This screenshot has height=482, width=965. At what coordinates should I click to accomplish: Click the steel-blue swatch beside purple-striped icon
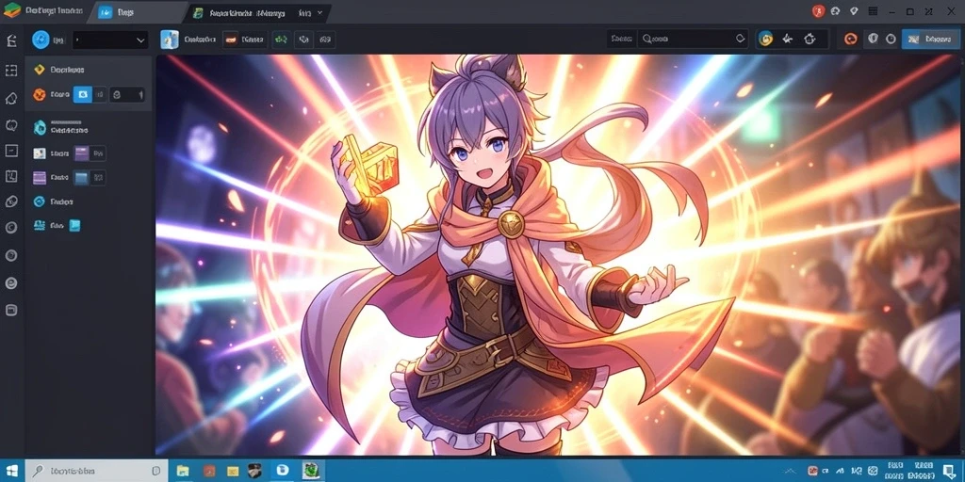tap(81, 178)
